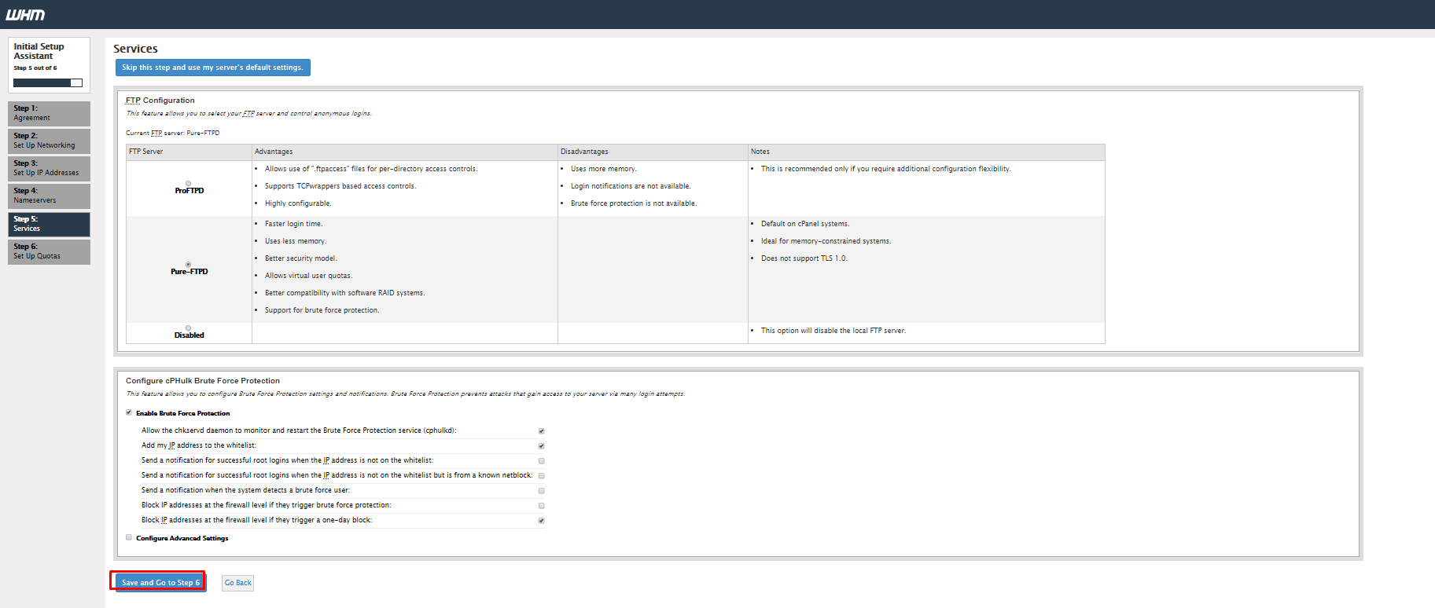Enable notification for root logins not on whitelist
This screenshot has width=1435, height=608.
[541, 460]
